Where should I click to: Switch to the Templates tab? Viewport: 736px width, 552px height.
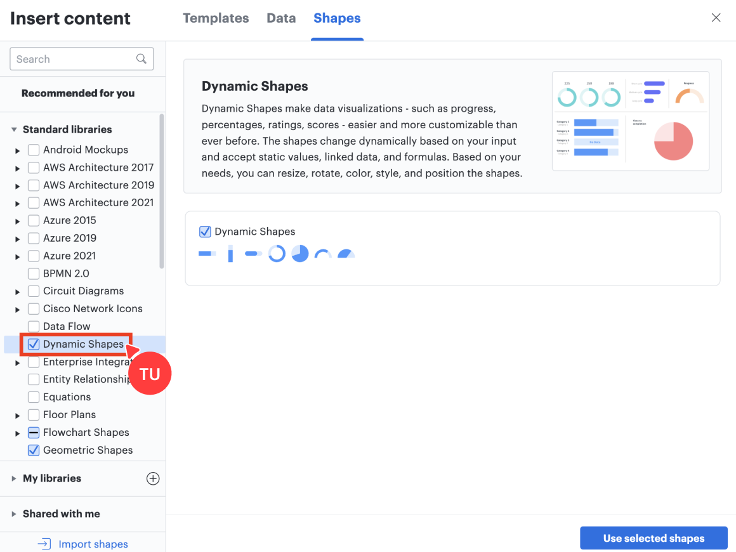click(216, 18)
